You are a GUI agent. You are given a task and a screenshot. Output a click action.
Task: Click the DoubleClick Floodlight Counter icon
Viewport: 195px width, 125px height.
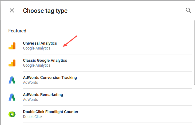pyautogui.click(x=12, y=114)
